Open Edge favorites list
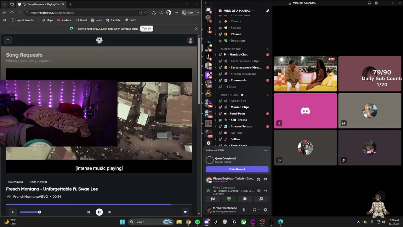 [x=161, y=13]
